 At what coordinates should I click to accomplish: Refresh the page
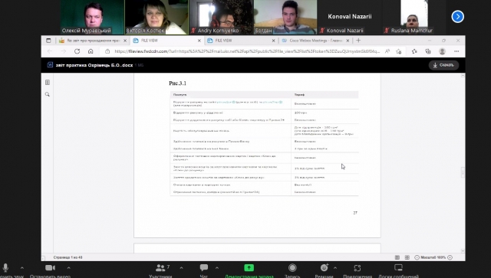pyautogui.click(x=77, y=51)
